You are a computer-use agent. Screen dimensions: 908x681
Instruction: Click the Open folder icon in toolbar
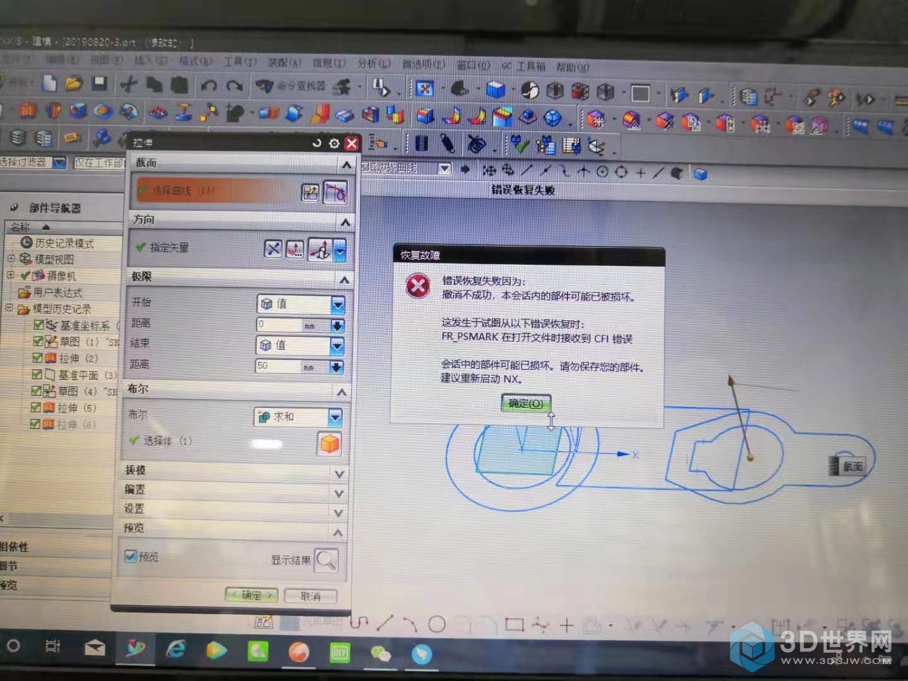(x=74, y=83)
